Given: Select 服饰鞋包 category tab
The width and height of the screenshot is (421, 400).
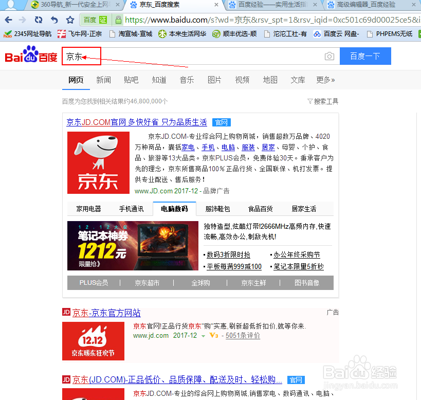Looking at the screenshot, I should tap(218, 209).
